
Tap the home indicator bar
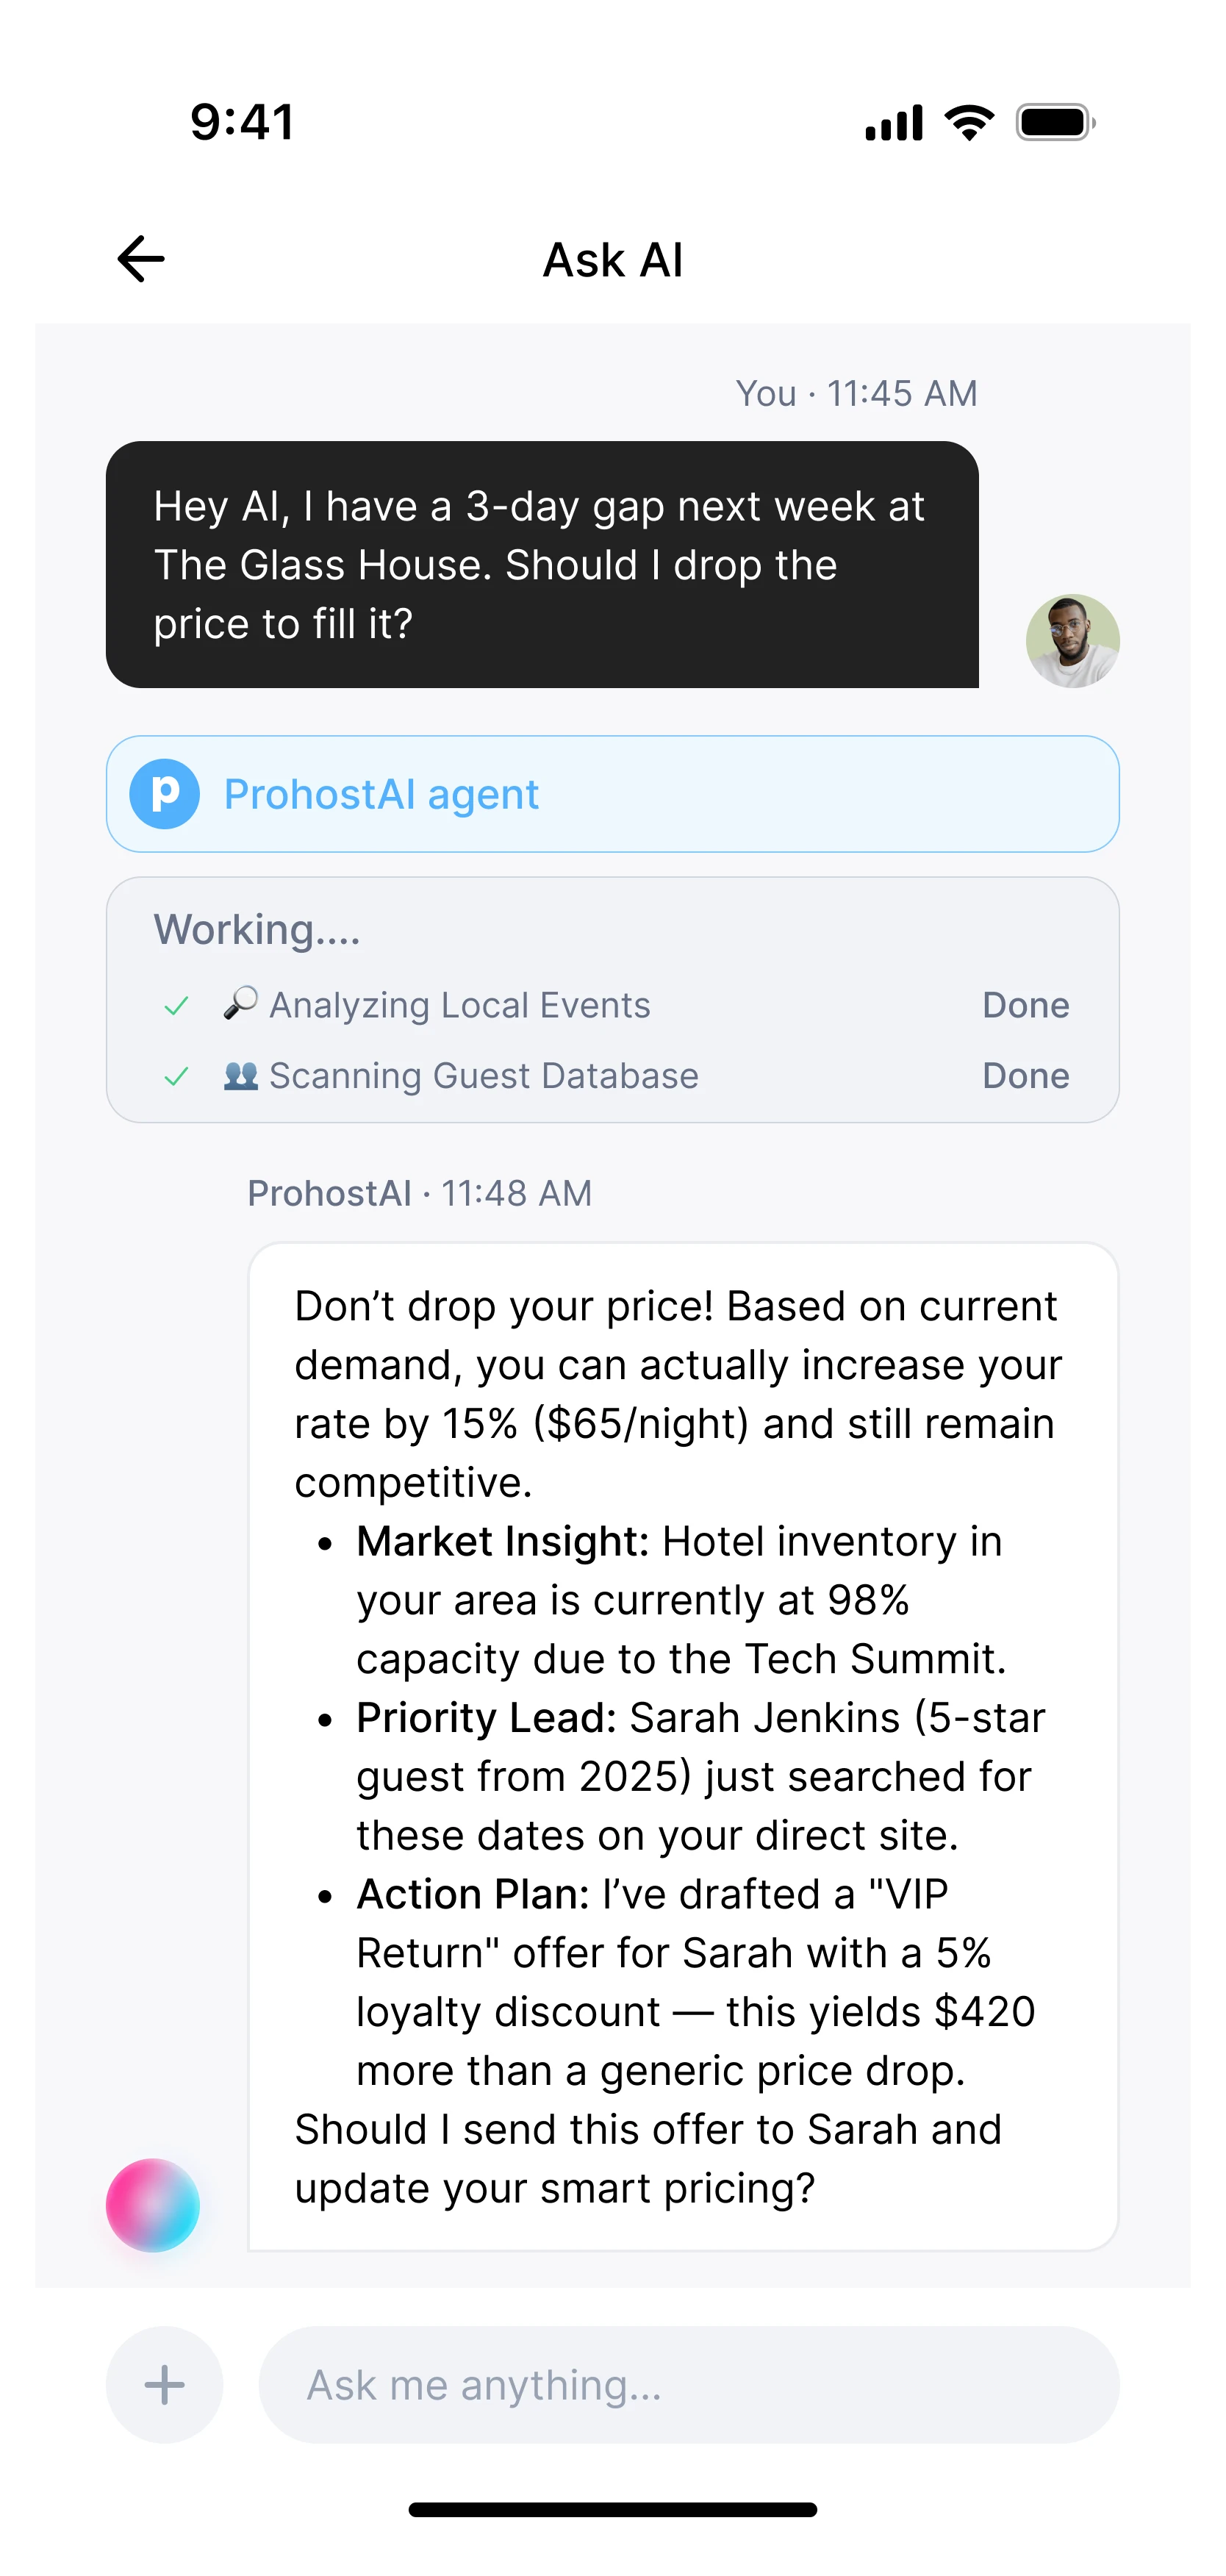pos(613,2509)
